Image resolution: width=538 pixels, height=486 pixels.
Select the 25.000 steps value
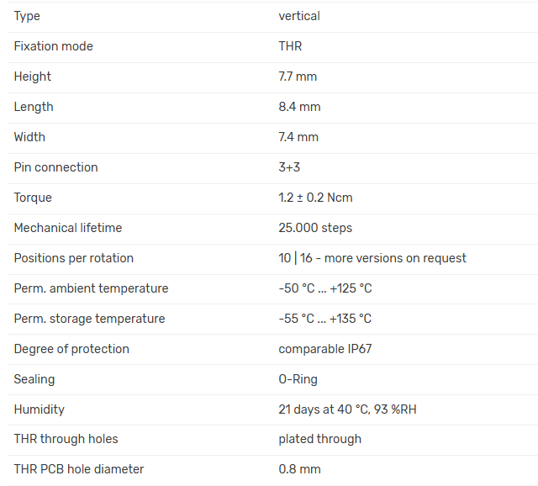pos(315,228)
